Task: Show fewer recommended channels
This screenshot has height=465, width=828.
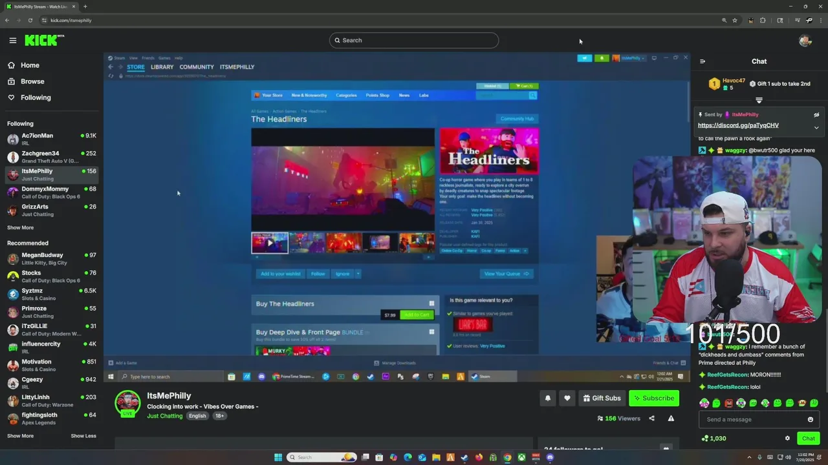Action: (x=83, y=436)
